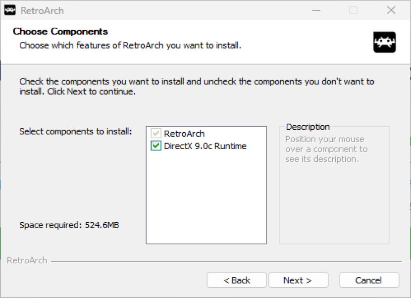Image resolution: width=411 pixels, height=298 pixels.
Task: Click the "Choose which features" subtitle text
Action: (130, 46)
